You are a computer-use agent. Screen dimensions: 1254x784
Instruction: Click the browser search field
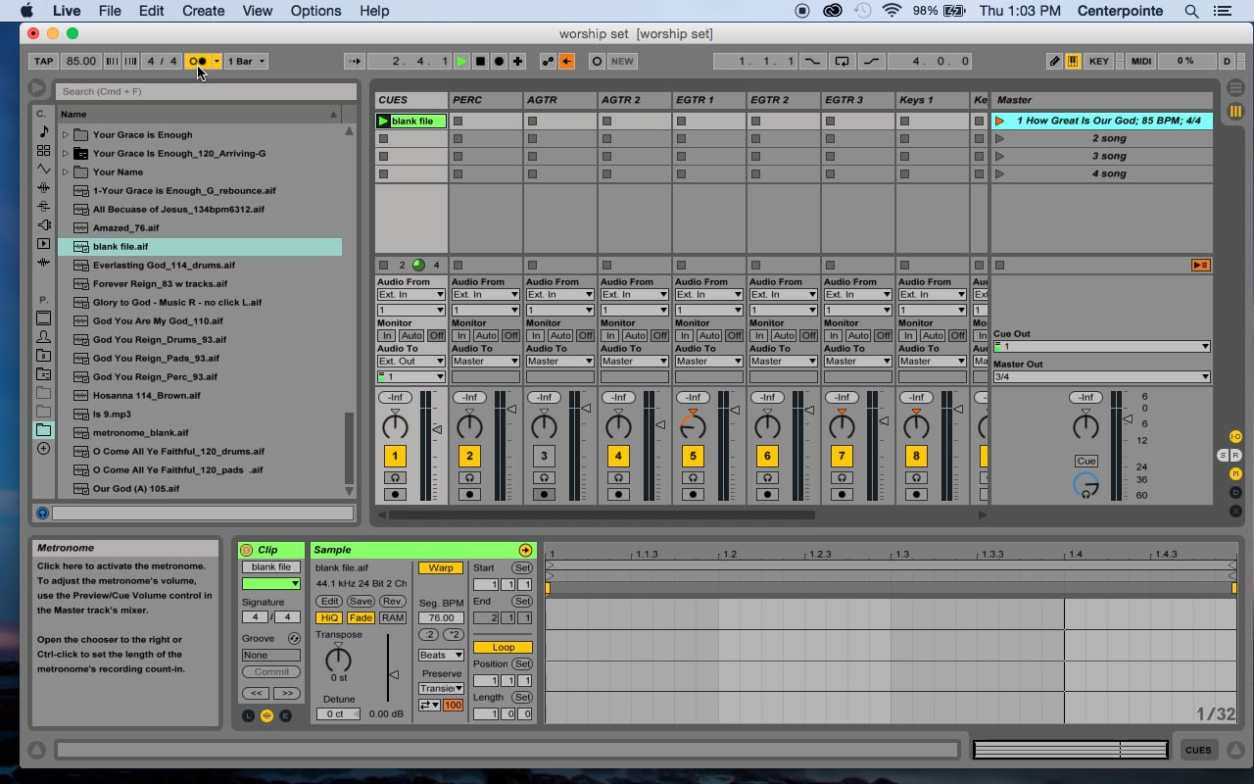click(206, 91)
